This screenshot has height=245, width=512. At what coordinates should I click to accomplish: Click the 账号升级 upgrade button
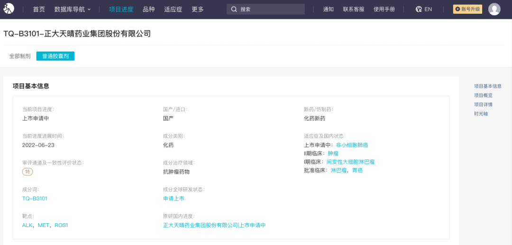pyautogui.click(x=467, y=9)
